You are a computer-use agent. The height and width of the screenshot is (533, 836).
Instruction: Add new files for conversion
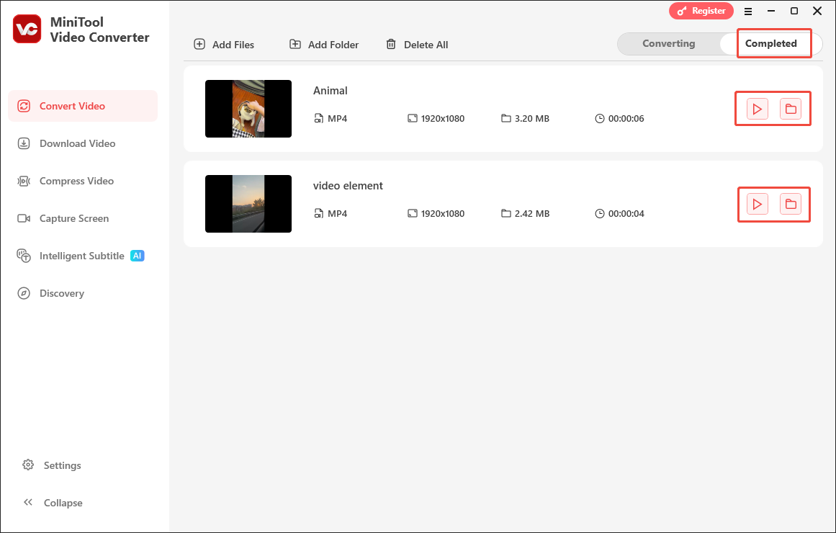[223, 44]
